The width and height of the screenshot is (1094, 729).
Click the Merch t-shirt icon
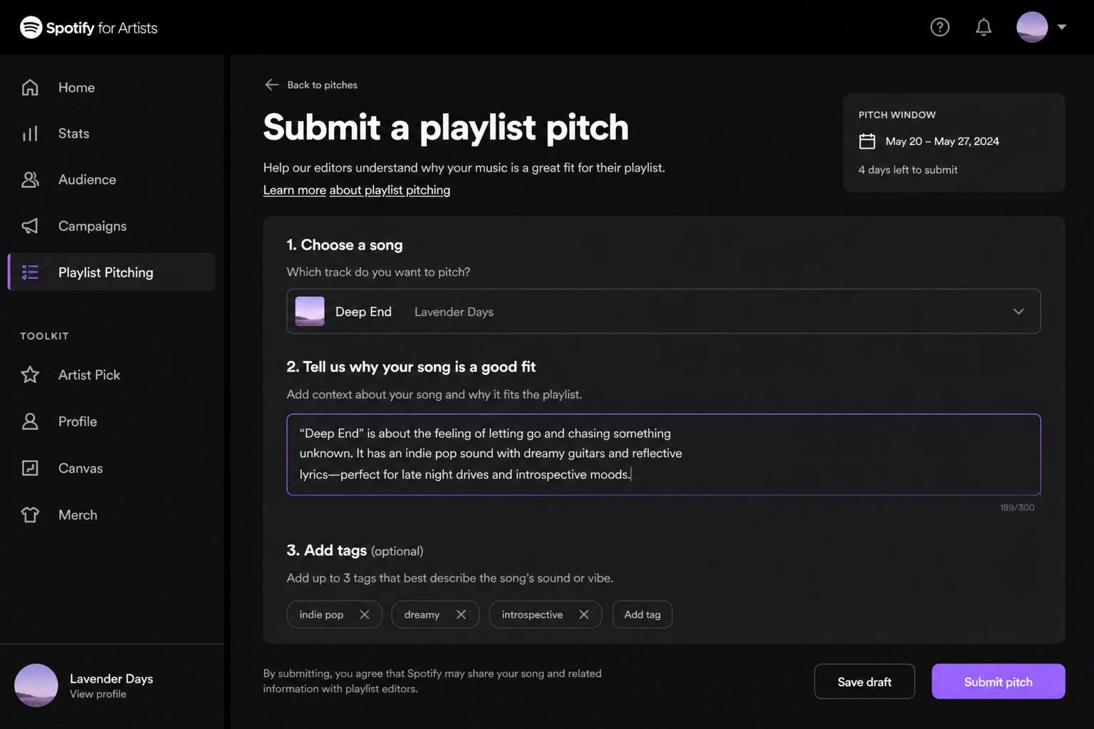(x=30, y=515)
